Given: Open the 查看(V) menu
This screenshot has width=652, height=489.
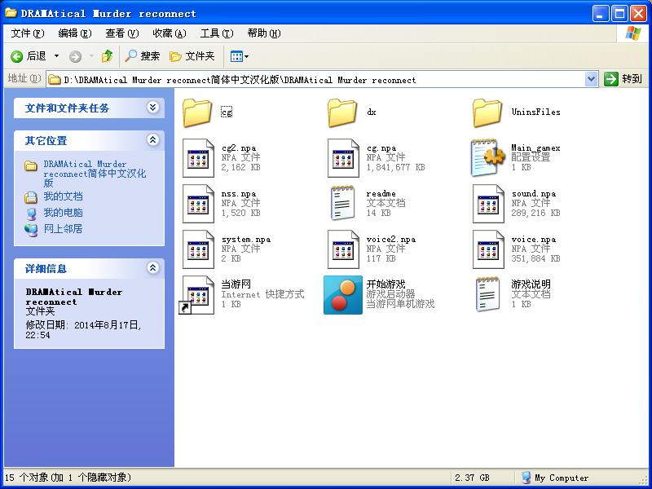Looking at the screenshot, I should (121, 33).
